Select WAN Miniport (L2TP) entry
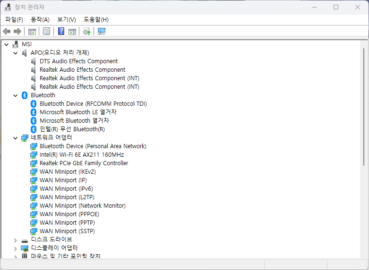This screenshot has height=270, width=369. coord(67,197)
